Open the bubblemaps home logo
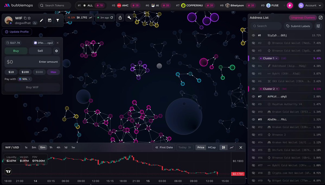 [18, 5]
